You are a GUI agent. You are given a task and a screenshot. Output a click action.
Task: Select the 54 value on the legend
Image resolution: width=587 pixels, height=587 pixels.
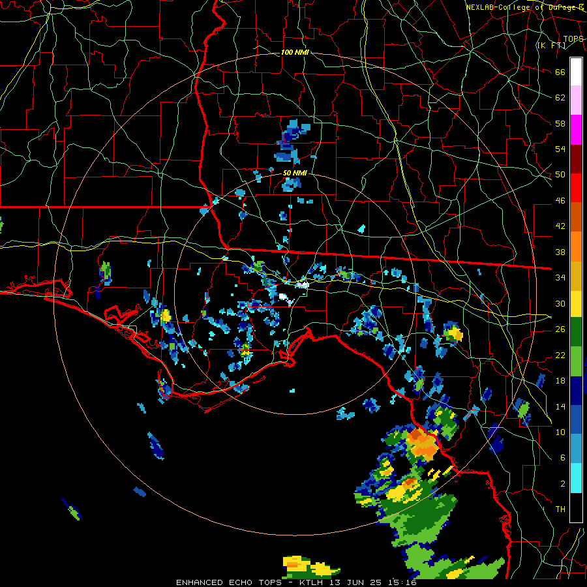coord(560,149)
